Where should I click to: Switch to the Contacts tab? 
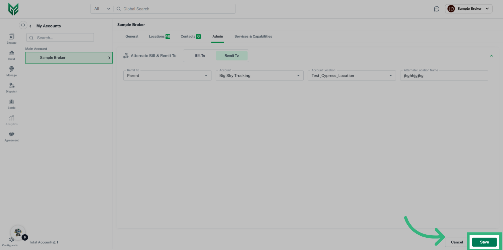[190, 36]
